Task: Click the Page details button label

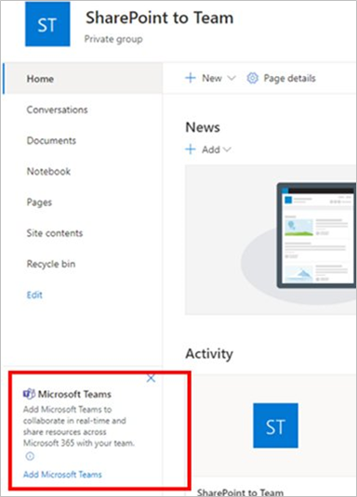Action: pos(290,78)
